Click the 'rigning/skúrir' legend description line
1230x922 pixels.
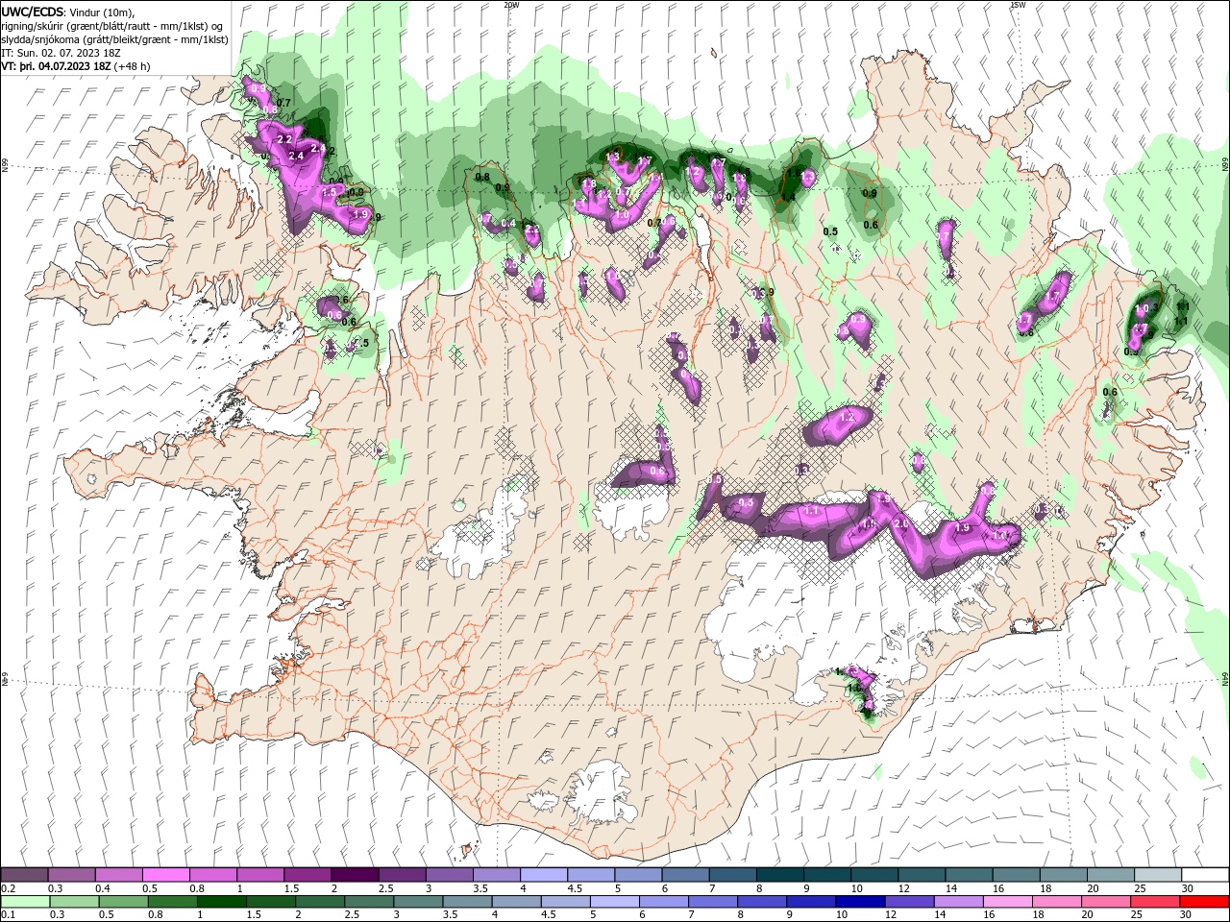coord(113,26)
